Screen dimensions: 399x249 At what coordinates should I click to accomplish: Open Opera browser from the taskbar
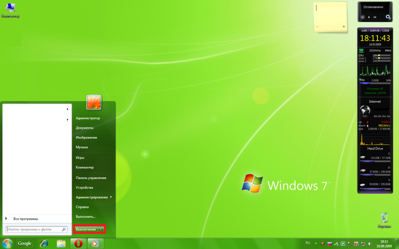click(78, 244)
